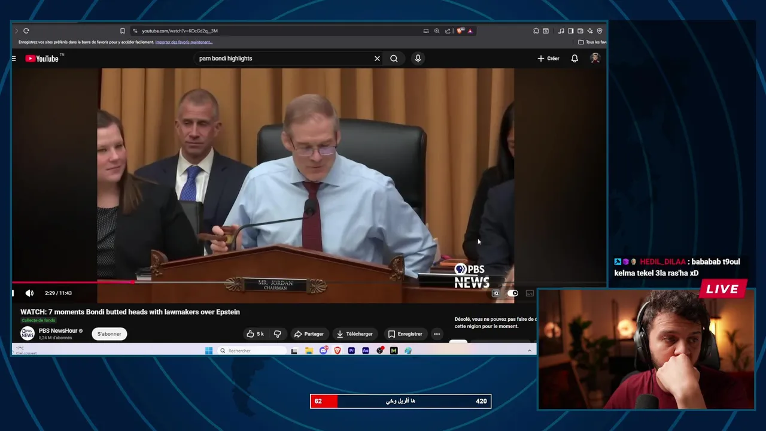Launch Adobe Premiere Pro from the taskbar
The height and width of the screenshot is (431, 766).
click(351, 351)
